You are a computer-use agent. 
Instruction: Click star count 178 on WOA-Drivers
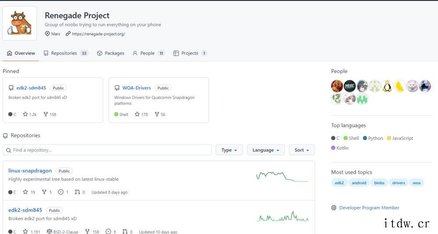141,114
